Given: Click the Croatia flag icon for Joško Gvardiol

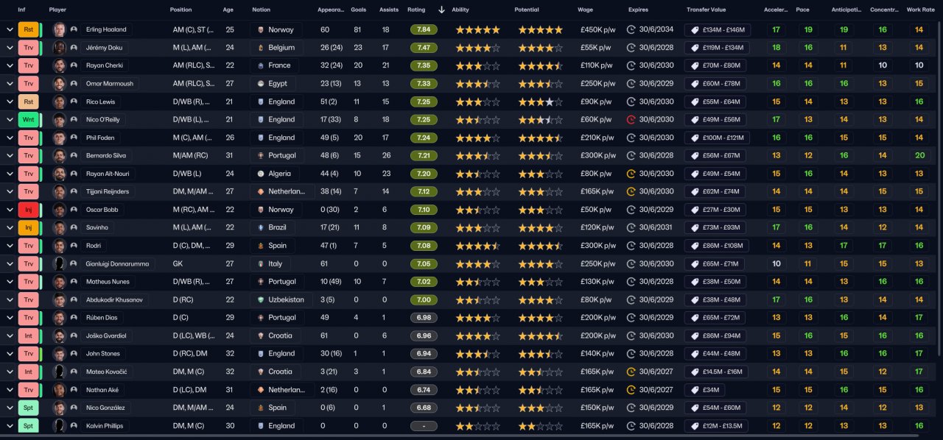Looking at the screenshot, I should (x=259, y=336).
